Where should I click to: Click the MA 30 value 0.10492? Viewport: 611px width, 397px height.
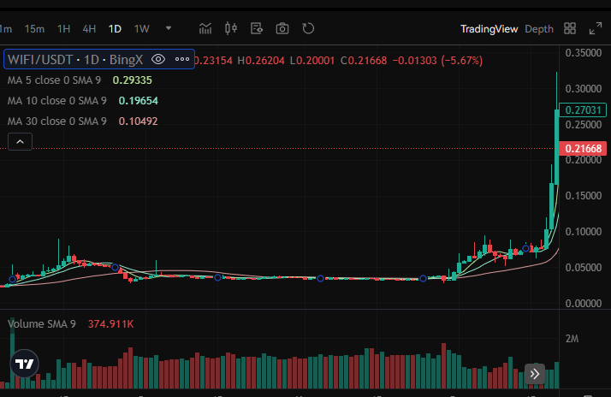tap(139, 121)
